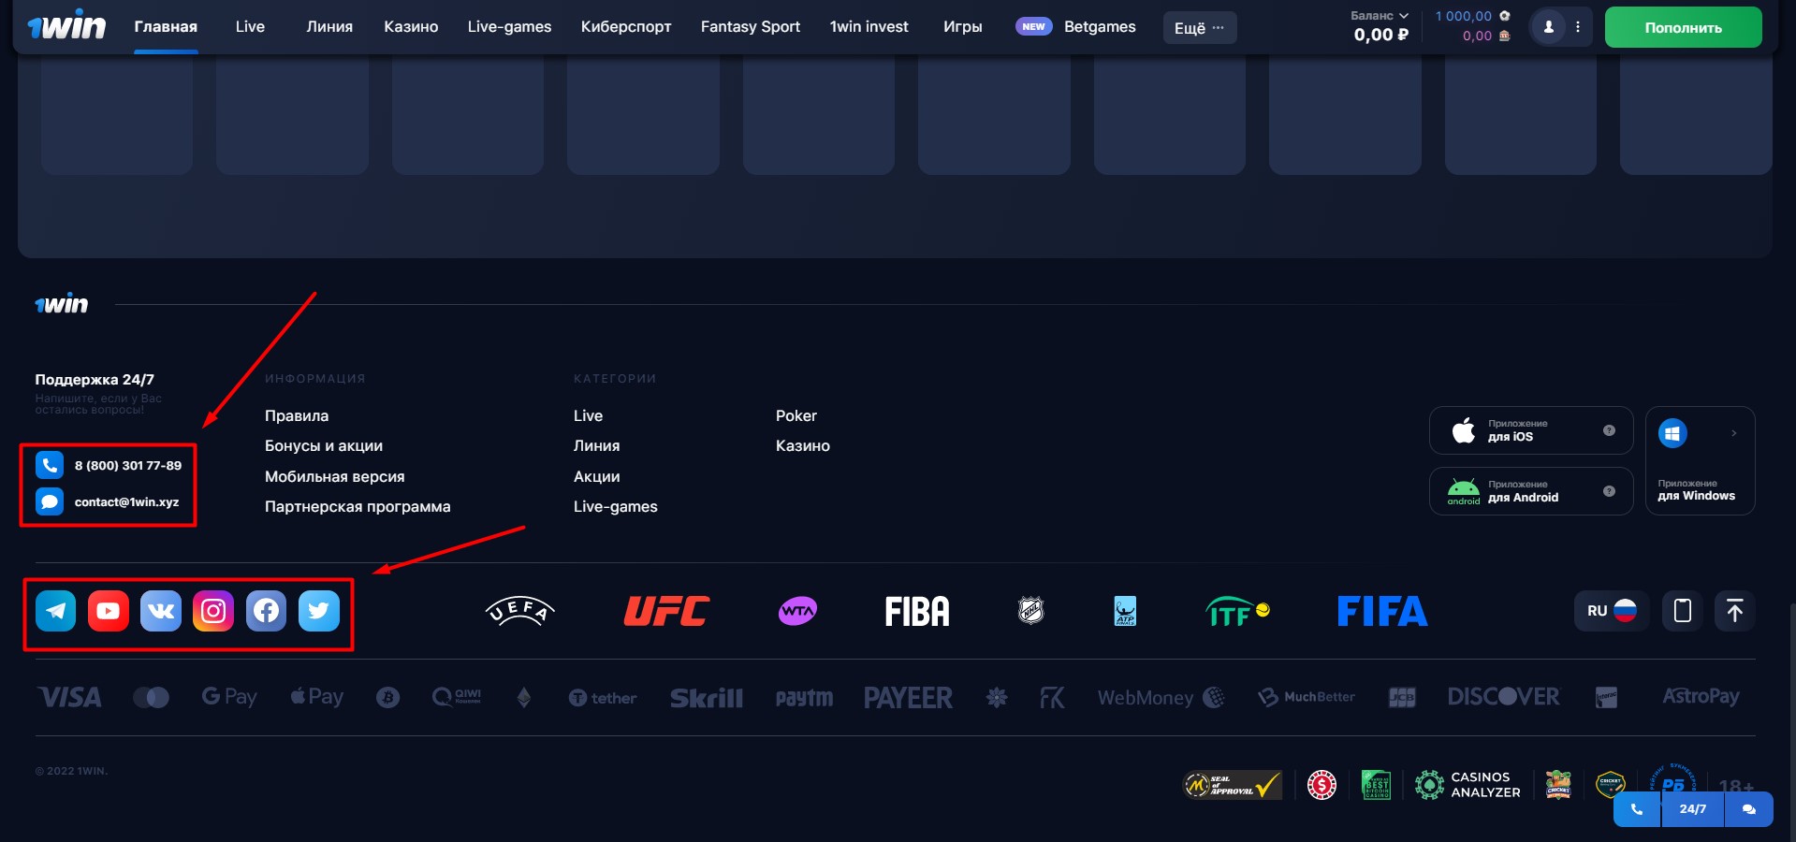Click the scroll-to-top arrow icon
This screenshot has width=1796, height=842.
coord(1734,611)
